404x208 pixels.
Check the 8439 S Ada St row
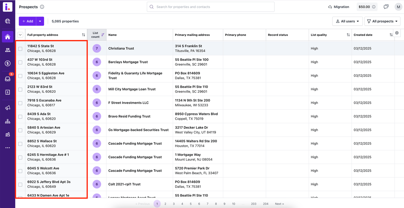(20, 117)
